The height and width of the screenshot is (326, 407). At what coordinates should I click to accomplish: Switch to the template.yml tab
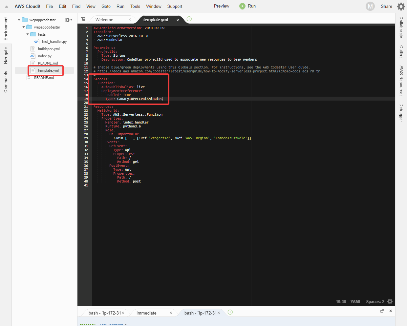click(156, 20)
